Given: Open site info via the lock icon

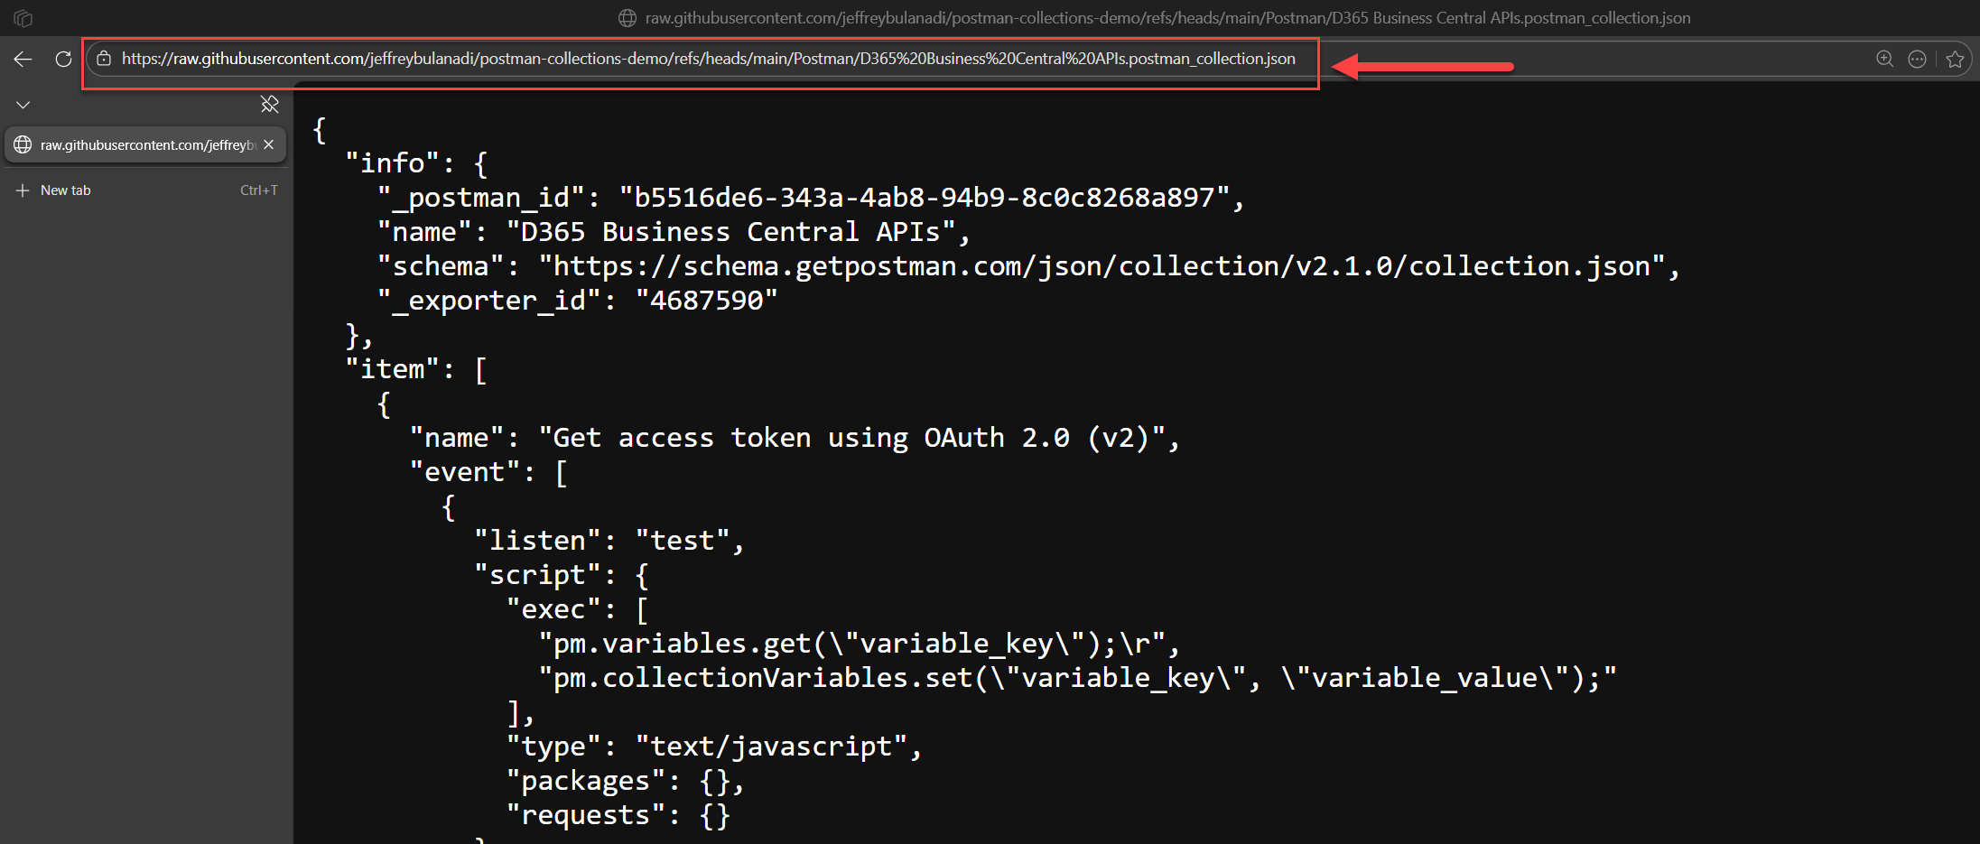Looking at the screenshot, I should click(104, 58).
